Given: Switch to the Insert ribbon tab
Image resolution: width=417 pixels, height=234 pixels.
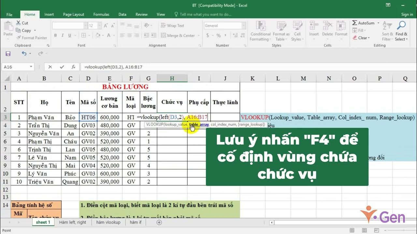Looking at the screenshot, I should point(49,14).
